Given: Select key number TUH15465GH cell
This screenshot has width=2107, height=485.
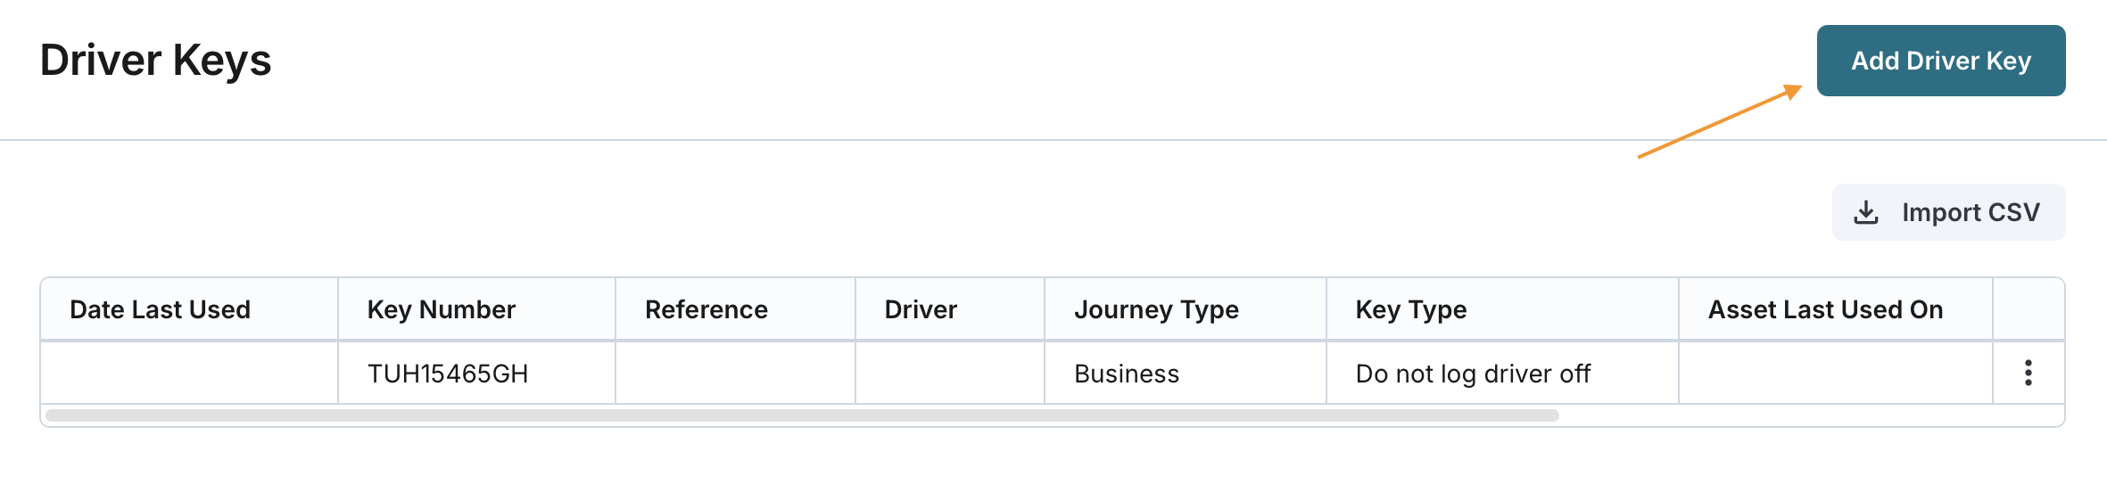Looking at the screenshot, I should point(448,374).
